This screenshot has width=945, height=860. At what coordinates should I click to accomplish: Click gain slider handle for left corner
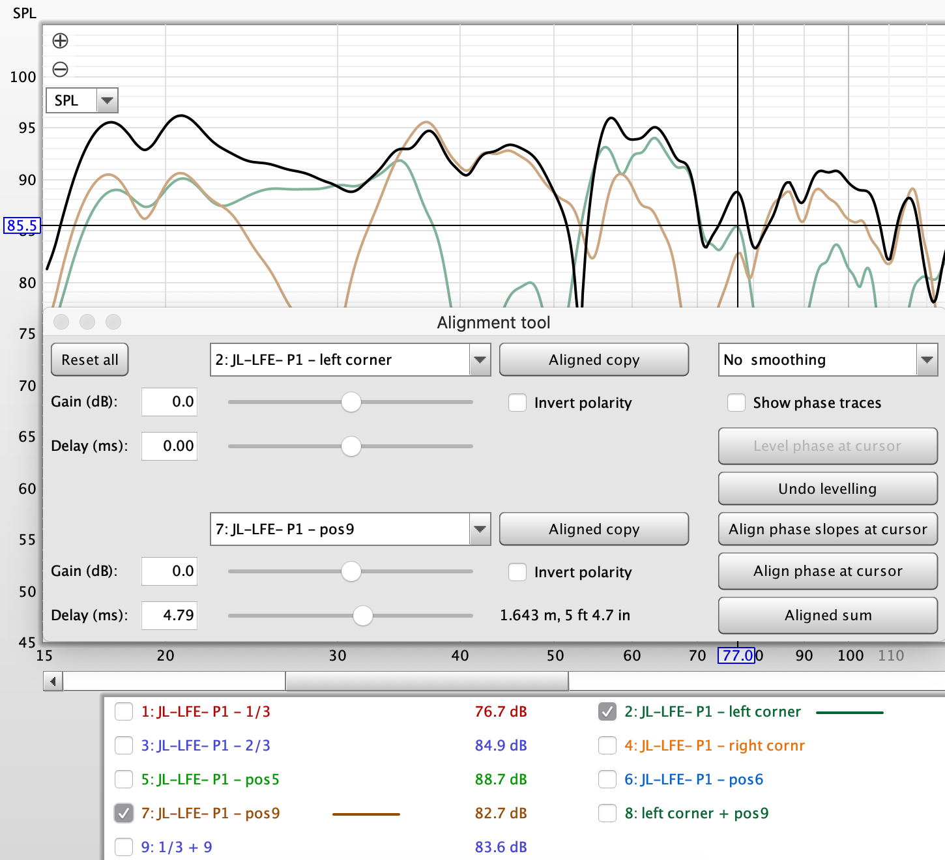pyautogui.click(x=351, y=402)
